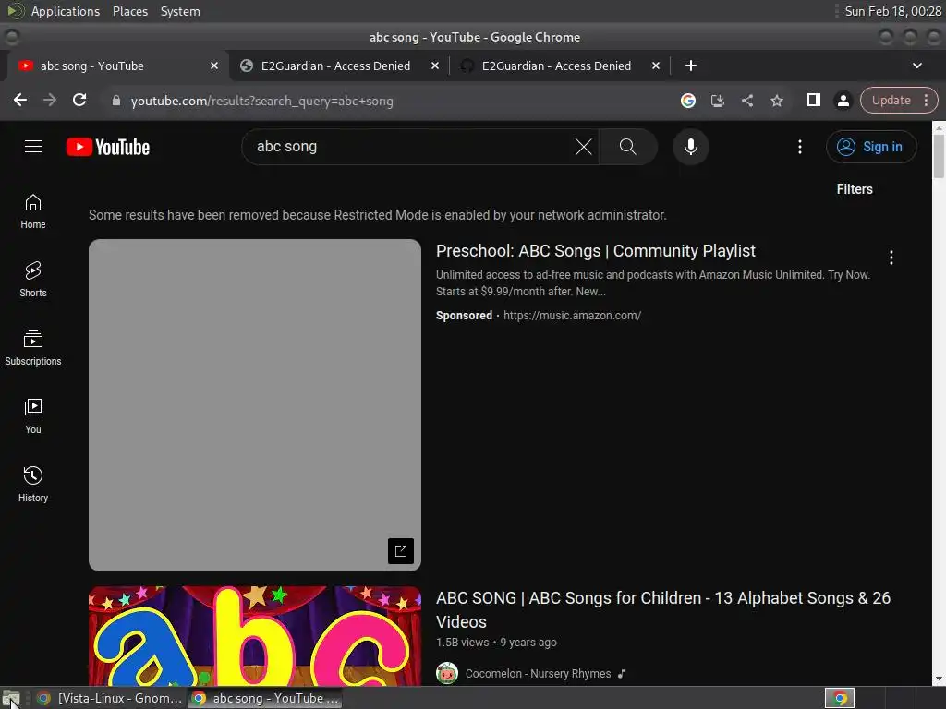Open the Chrome profile icon
Screen dimensions: 946x709
(x=843, y=101)
